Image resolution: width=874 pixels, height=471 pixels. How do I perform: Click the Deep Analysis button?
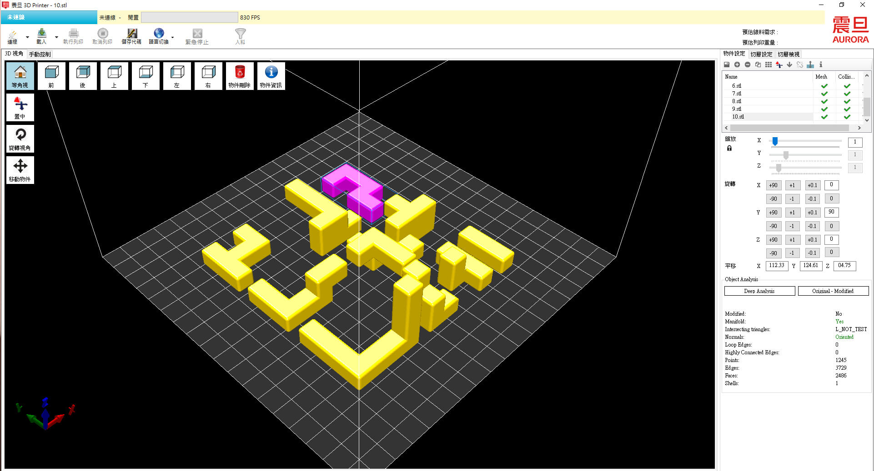coord(759,291)
